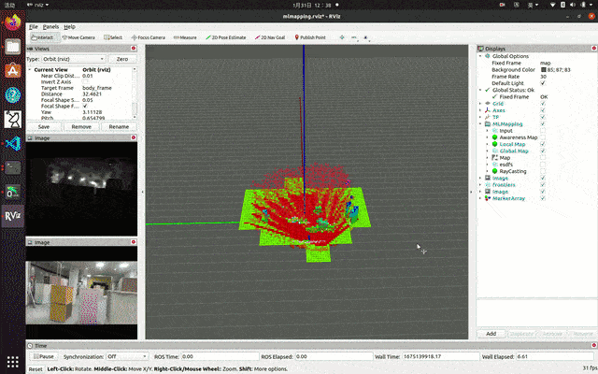Viewport: 598px width, 374px height.
Task: Click the MarkerArray display icon
Action: 488,198
